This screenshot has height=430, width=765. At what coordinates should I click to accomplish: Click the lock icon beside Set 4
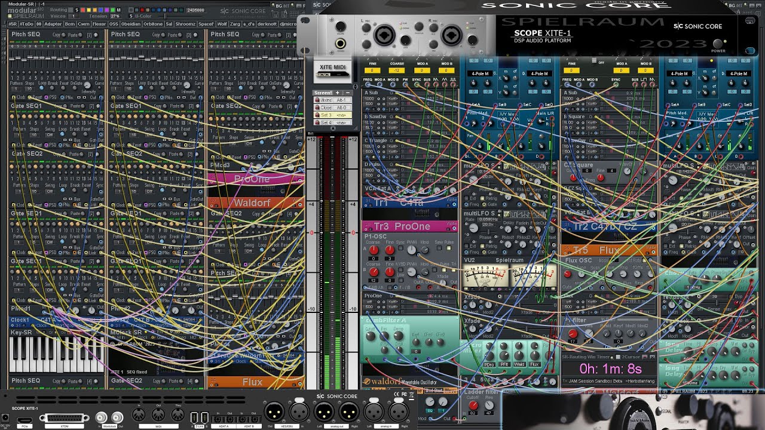tap(317, 122)
